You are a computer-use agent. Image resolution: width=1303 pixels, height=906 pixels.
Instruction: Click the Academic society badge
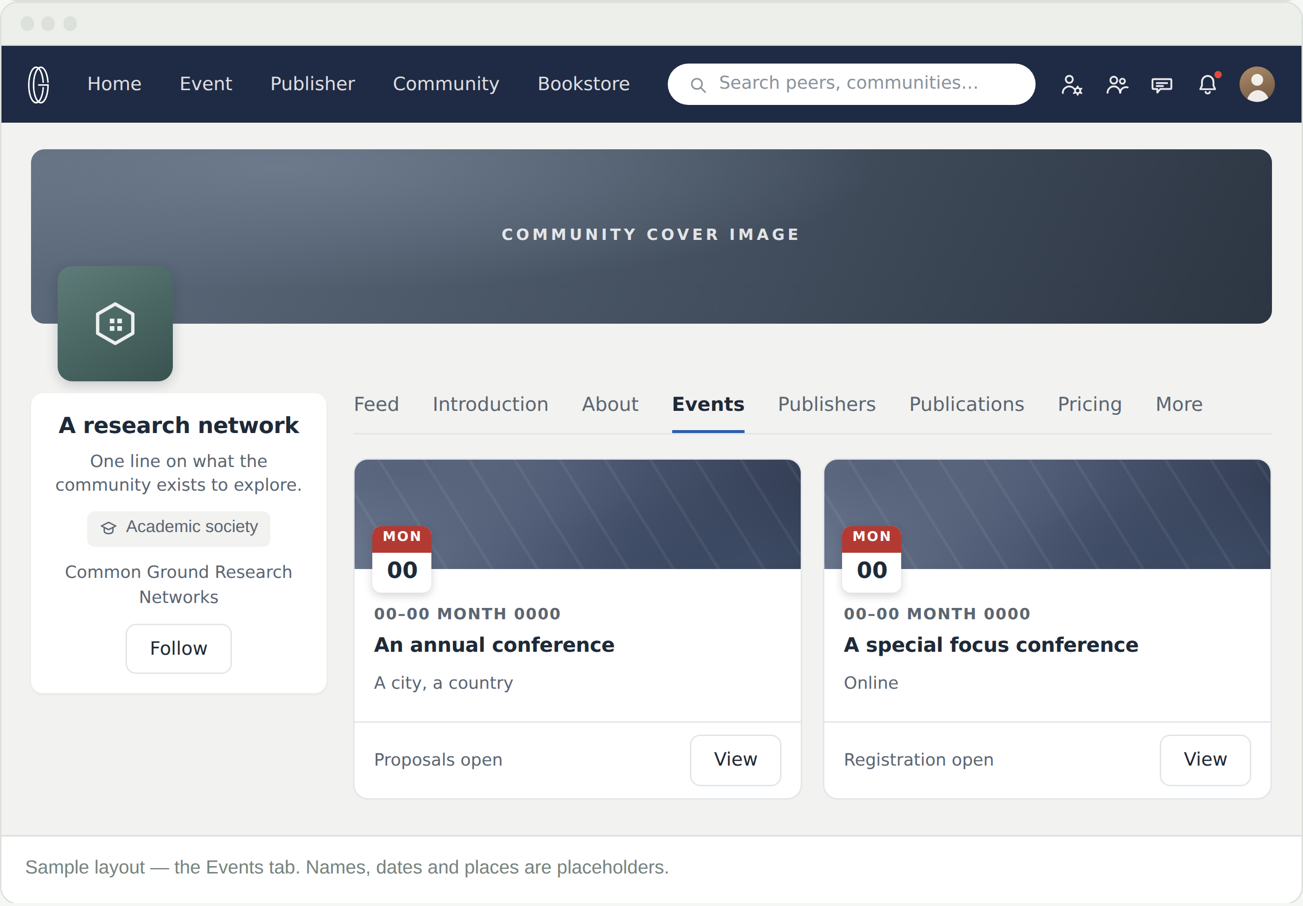pyautogui.click(x=179, y=528)
